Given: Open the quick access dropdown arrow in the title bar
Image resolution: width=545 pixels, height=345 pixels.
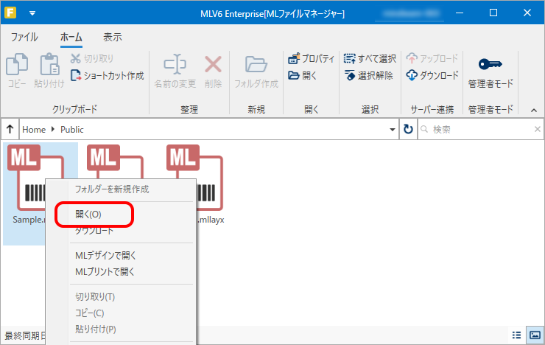Looking at the screenshot, I should pos(32,13).
